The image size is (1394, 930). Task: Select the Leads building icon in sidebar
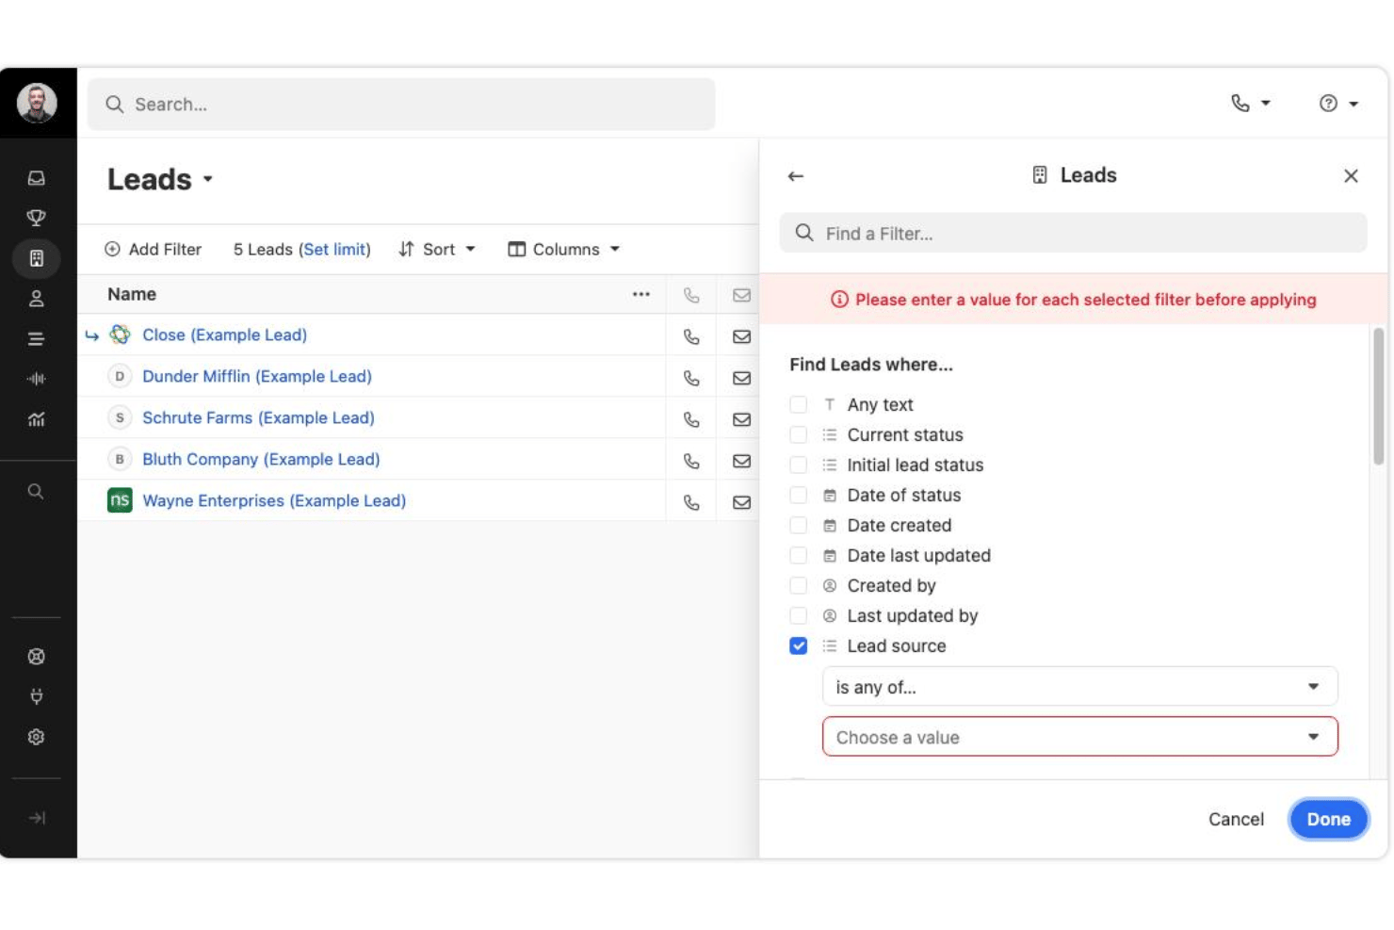tap(36, 258)
